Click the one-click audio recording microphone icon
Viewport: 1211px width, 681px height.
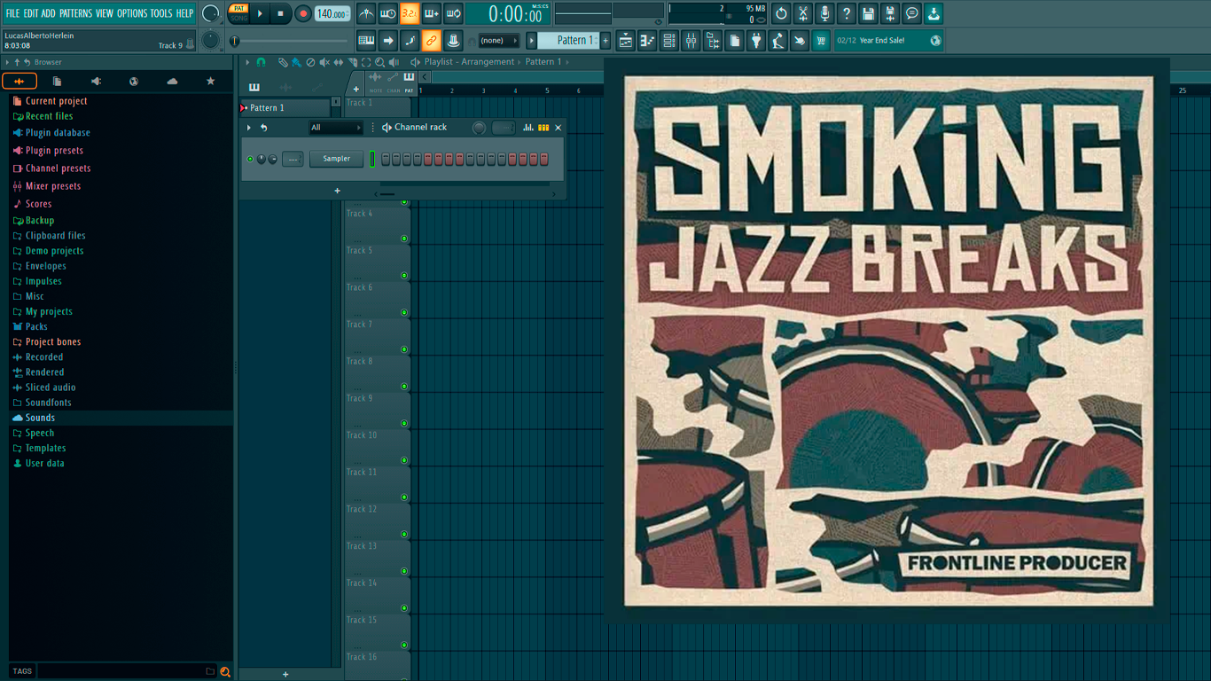coord(824,14)
